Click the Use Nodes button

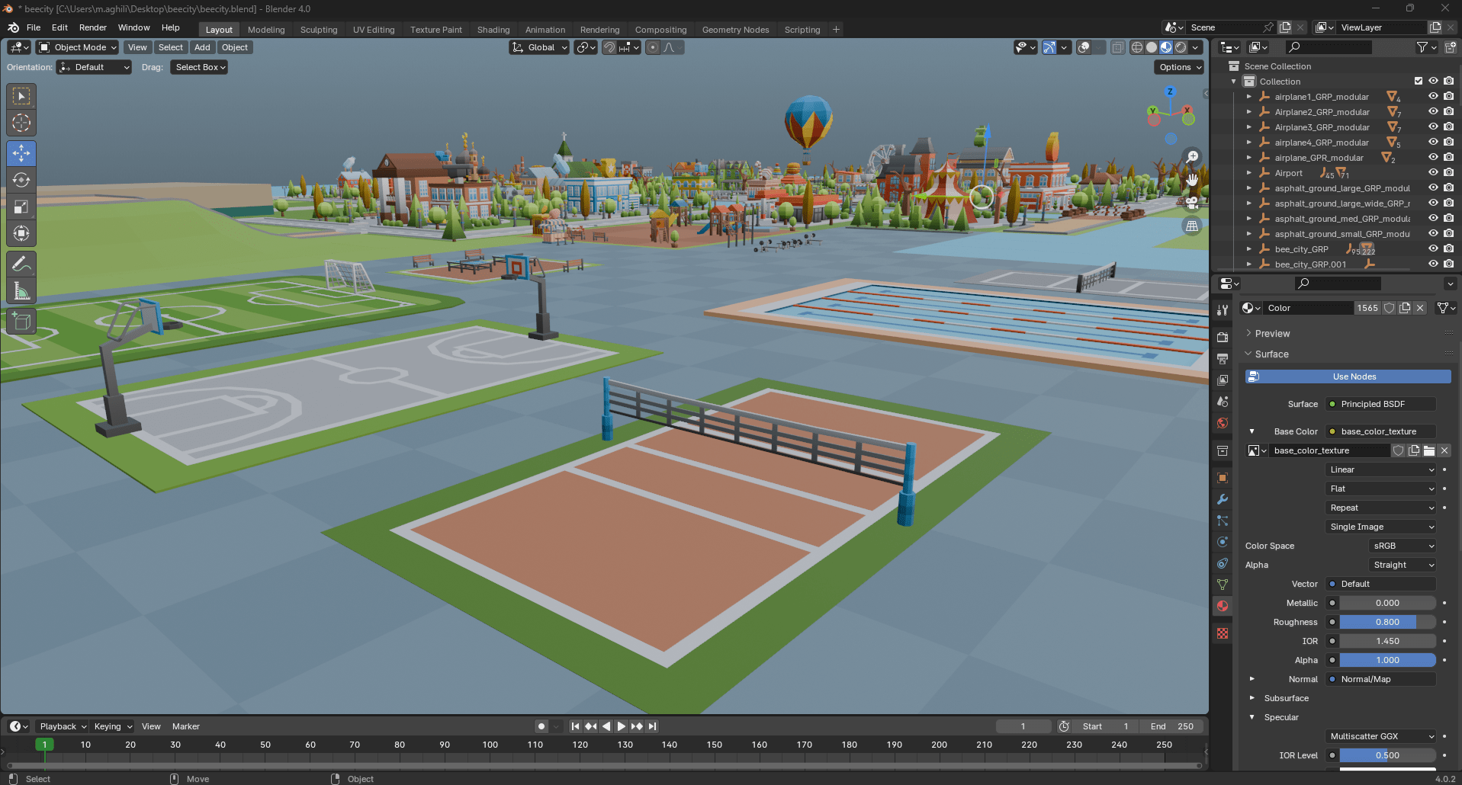[x=1348, y=376]
